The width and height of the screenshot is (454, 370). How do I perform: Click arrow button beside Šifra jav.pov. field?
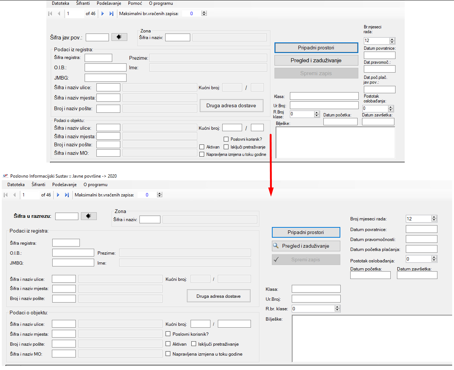pos(119,37)
